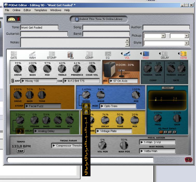Click the speaker cabinet image
The height and width of the screenshot is (182, 196).
[110, 70]
